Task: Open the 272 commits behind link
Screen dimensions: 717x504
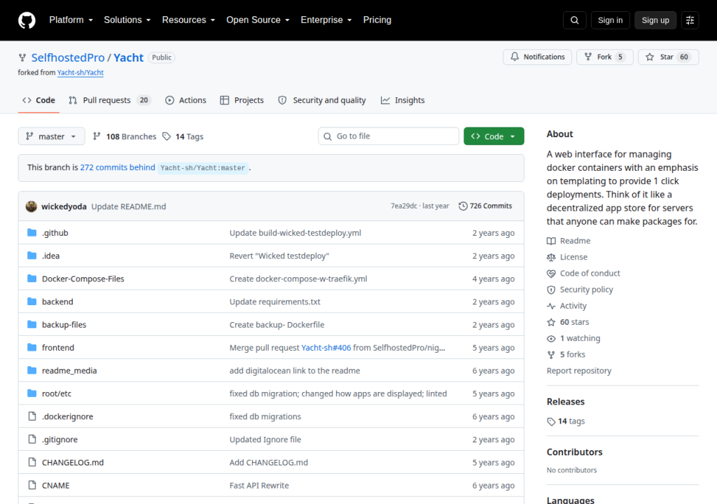Action: (x=118, y=167)
